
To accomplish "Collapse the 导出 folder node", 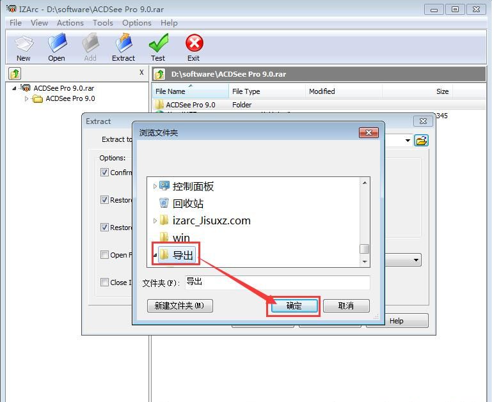I will (x=155, y=256).
